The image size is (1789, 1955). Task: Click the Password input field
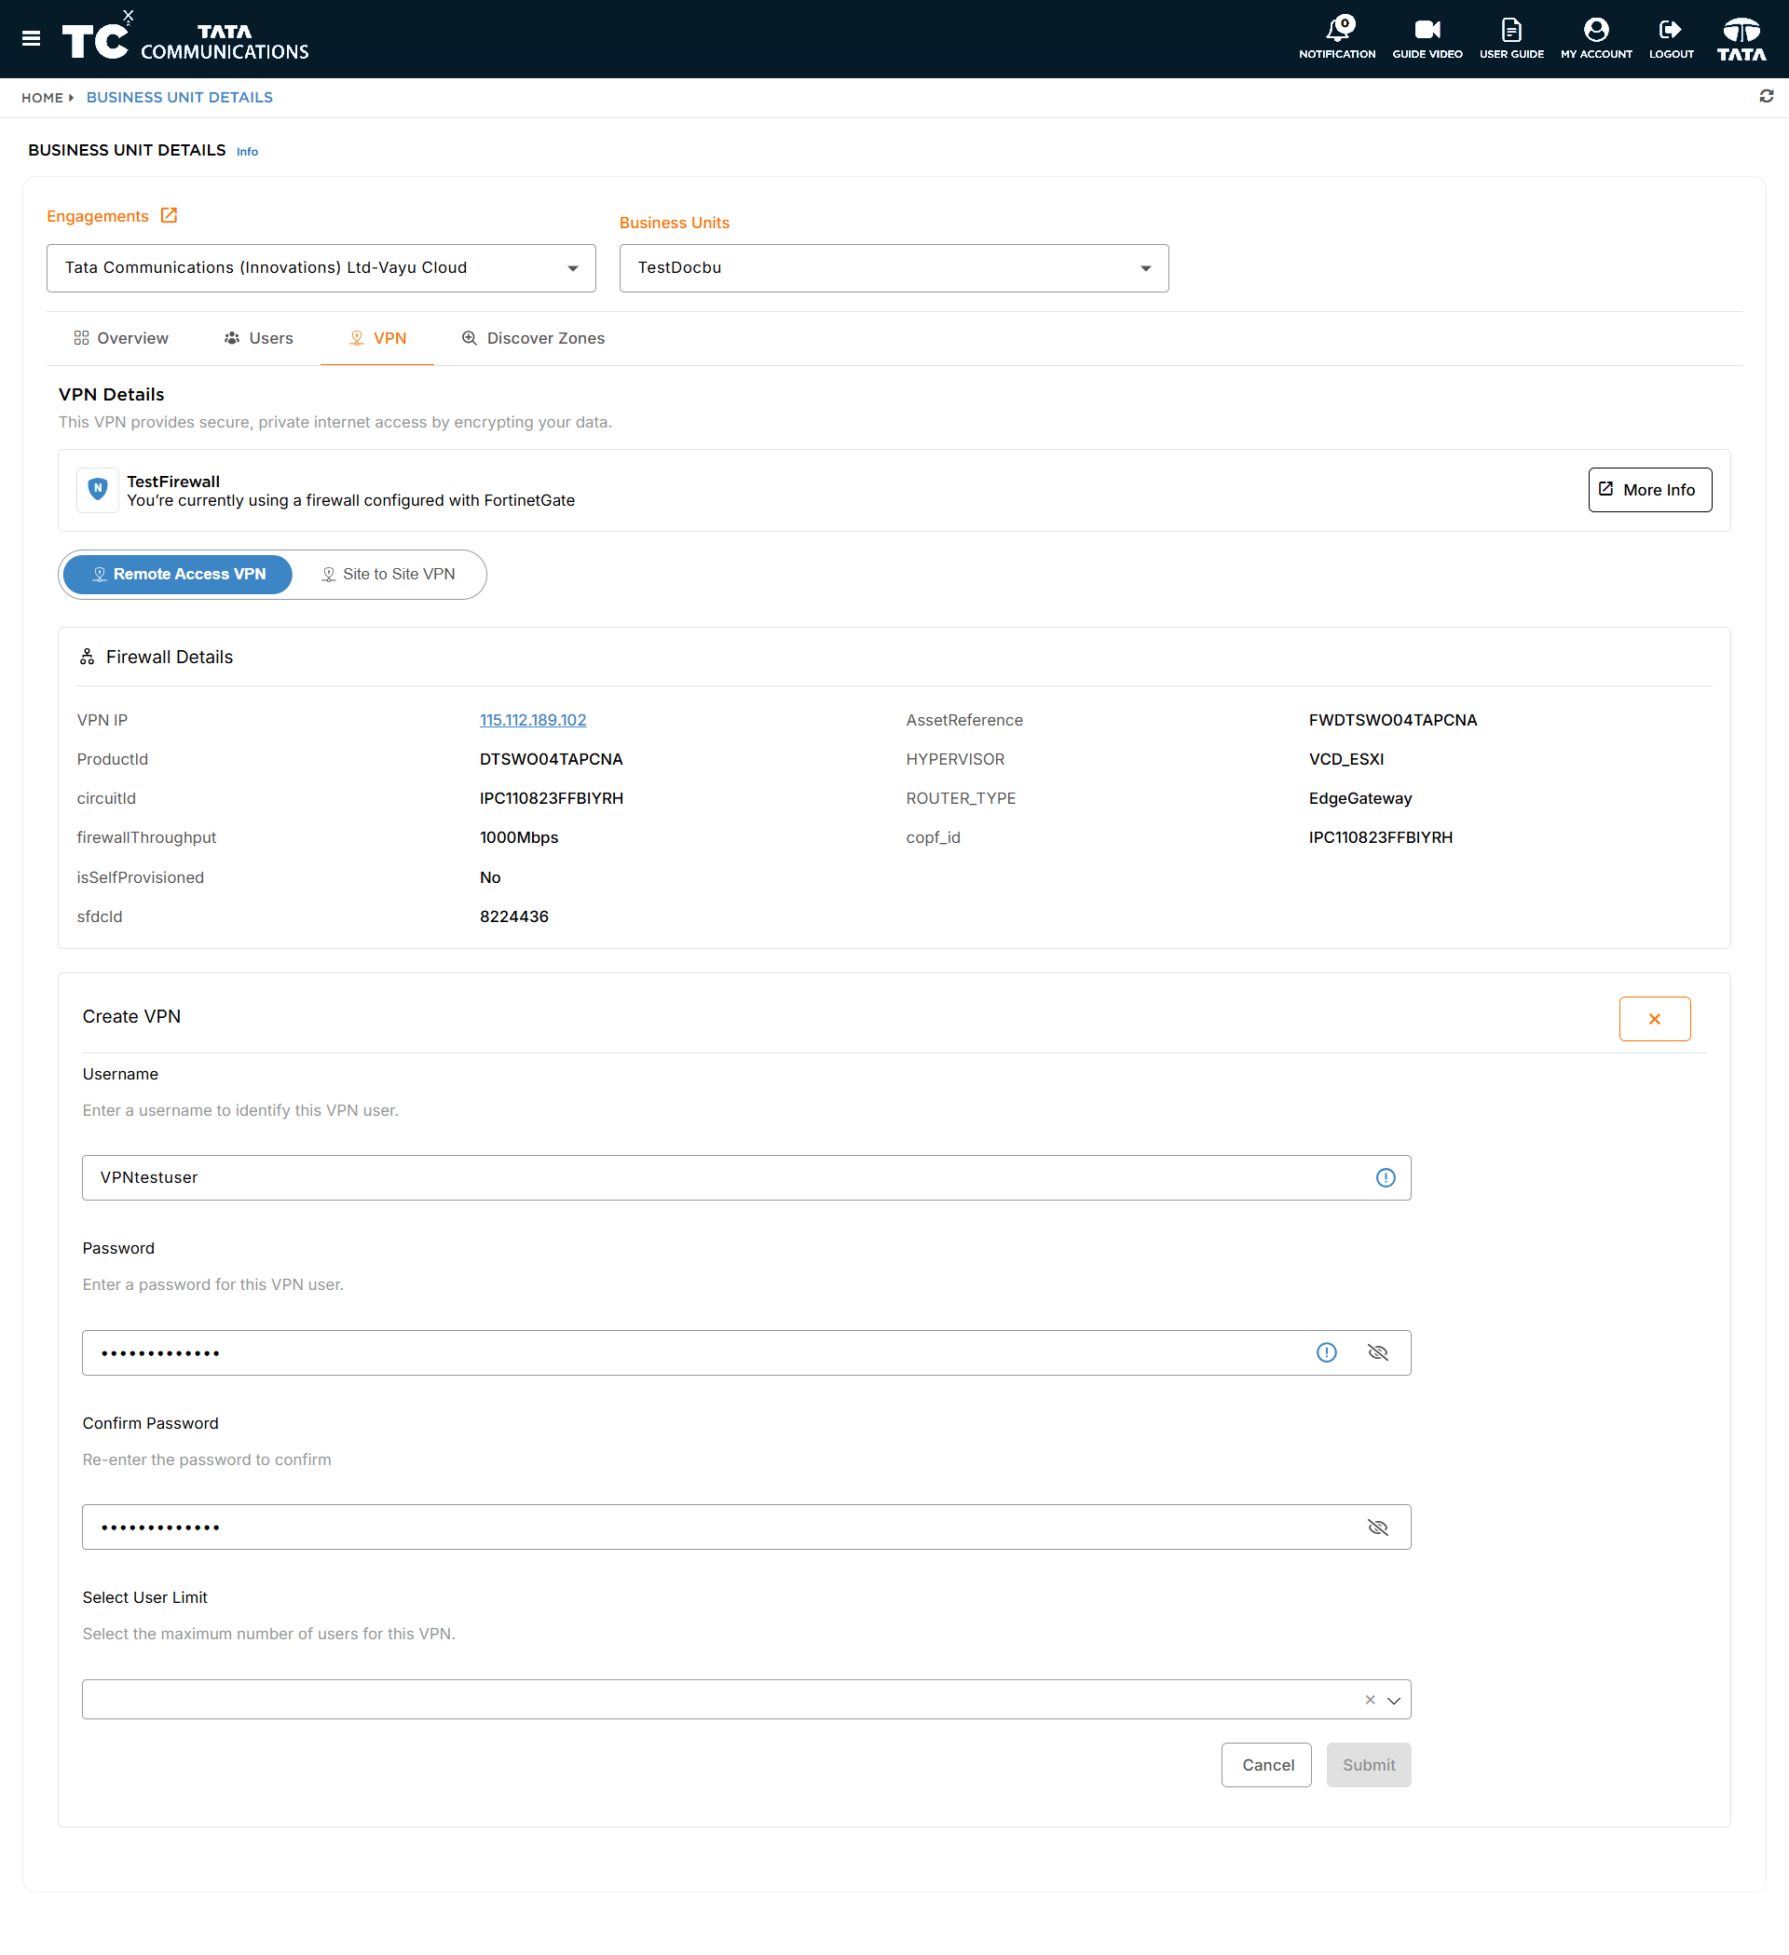tap(746, 1352)
